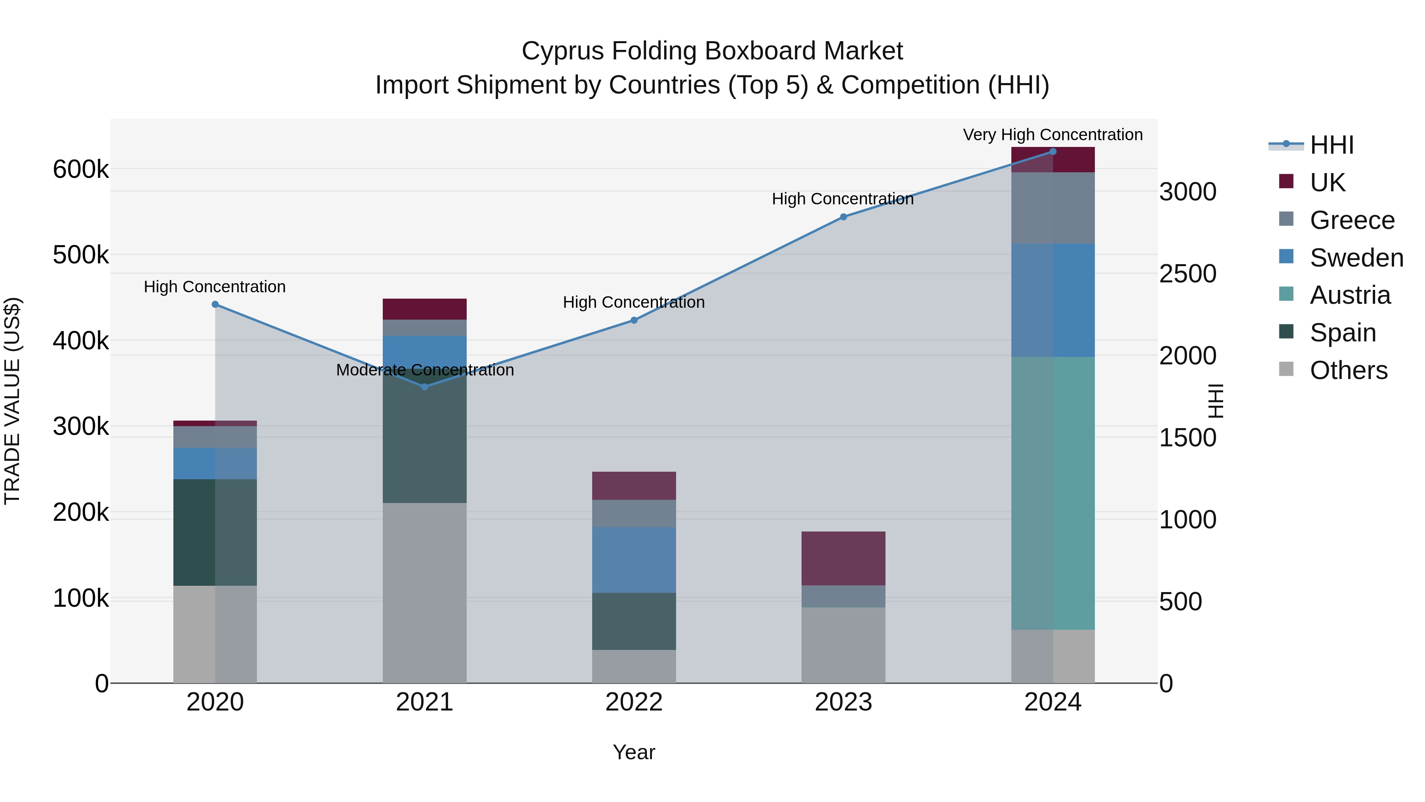Click the 'Moderate Concentration' annotation
Screen dimensions: 1425x802
click(x=425, y=370)
